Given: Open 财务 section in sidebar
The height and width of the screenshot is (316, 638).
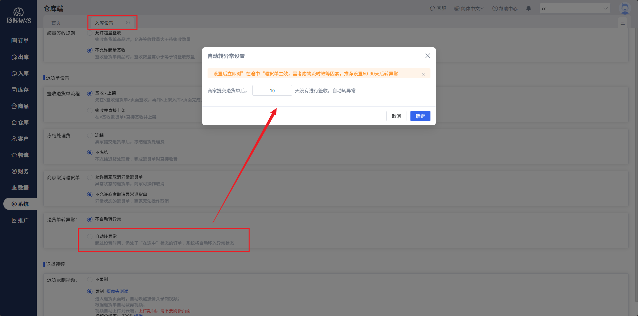Looking at the screenshot, I should (x=20, y=171).
